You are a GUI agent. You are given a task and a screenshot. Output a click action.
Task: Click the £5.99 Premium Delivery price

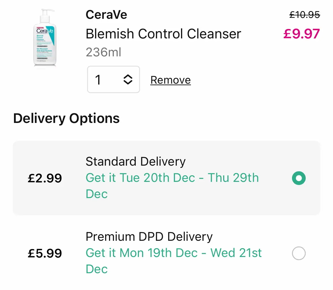click(45, 253)
